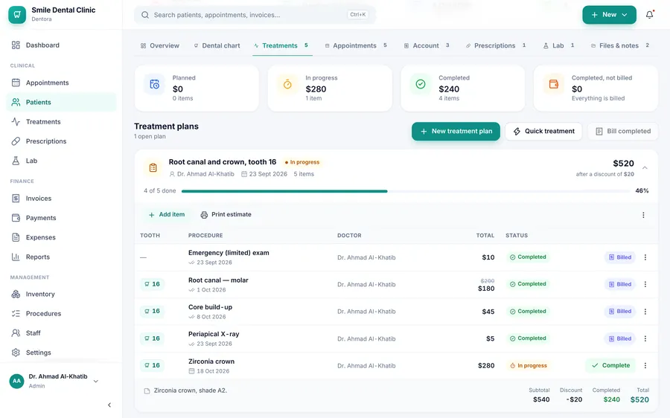Open Procedures in the sidebar

tap(61, 314)
